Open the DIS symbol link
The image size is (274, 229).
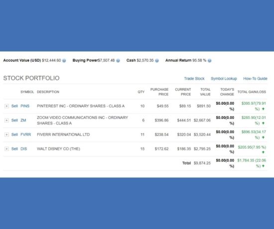click(x=24, y=149)
